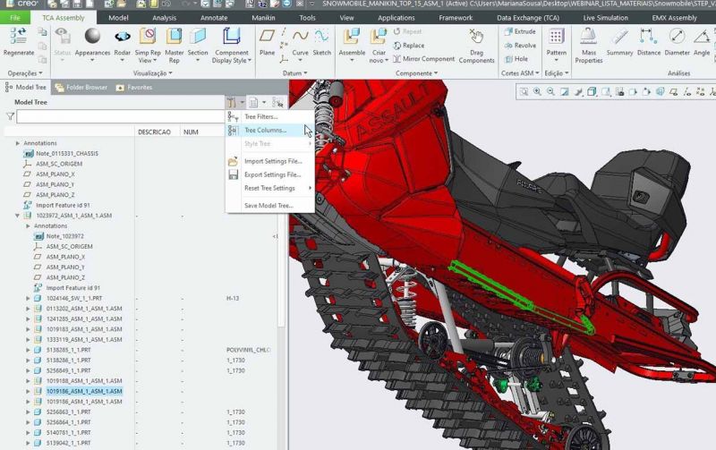Click the DESCRICAO column header
The height and width of the screenshot is (450, 716).
154,132
